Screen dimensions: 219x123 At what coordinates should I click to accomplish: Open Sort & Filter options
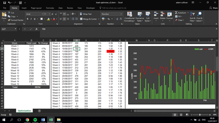point(193,17)
